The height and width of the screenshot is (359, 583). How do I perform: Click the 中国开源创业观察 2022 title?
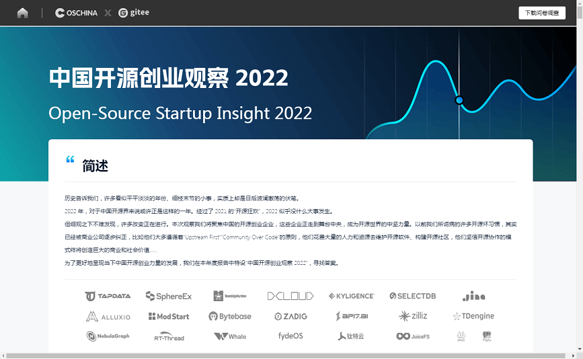click(x=169, y=78)
